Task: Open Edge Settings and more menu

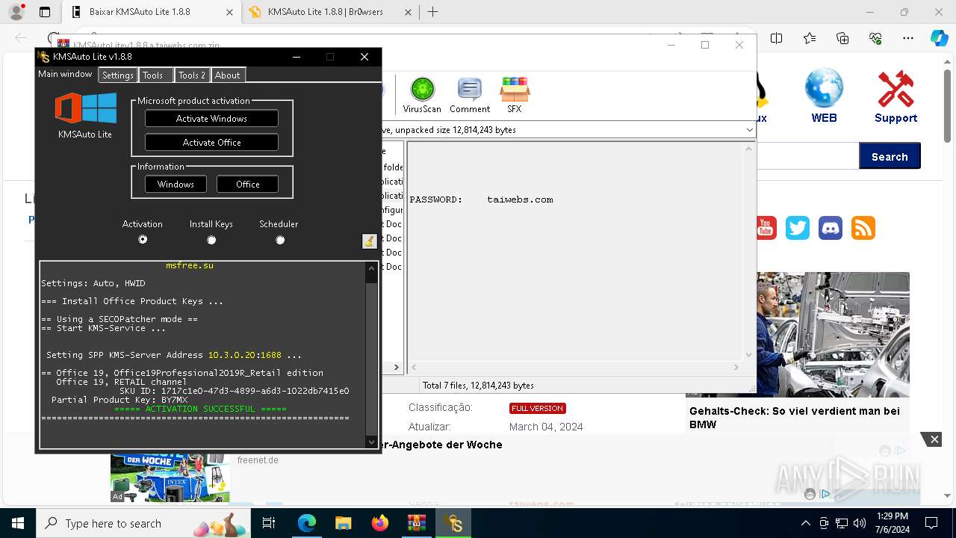Action: [x=908, y=38]
